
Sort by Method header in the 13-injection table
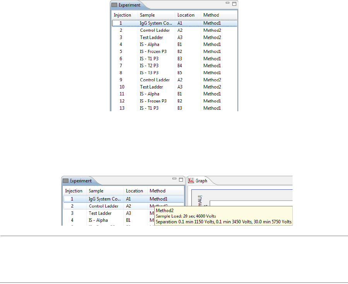(219, 15)
